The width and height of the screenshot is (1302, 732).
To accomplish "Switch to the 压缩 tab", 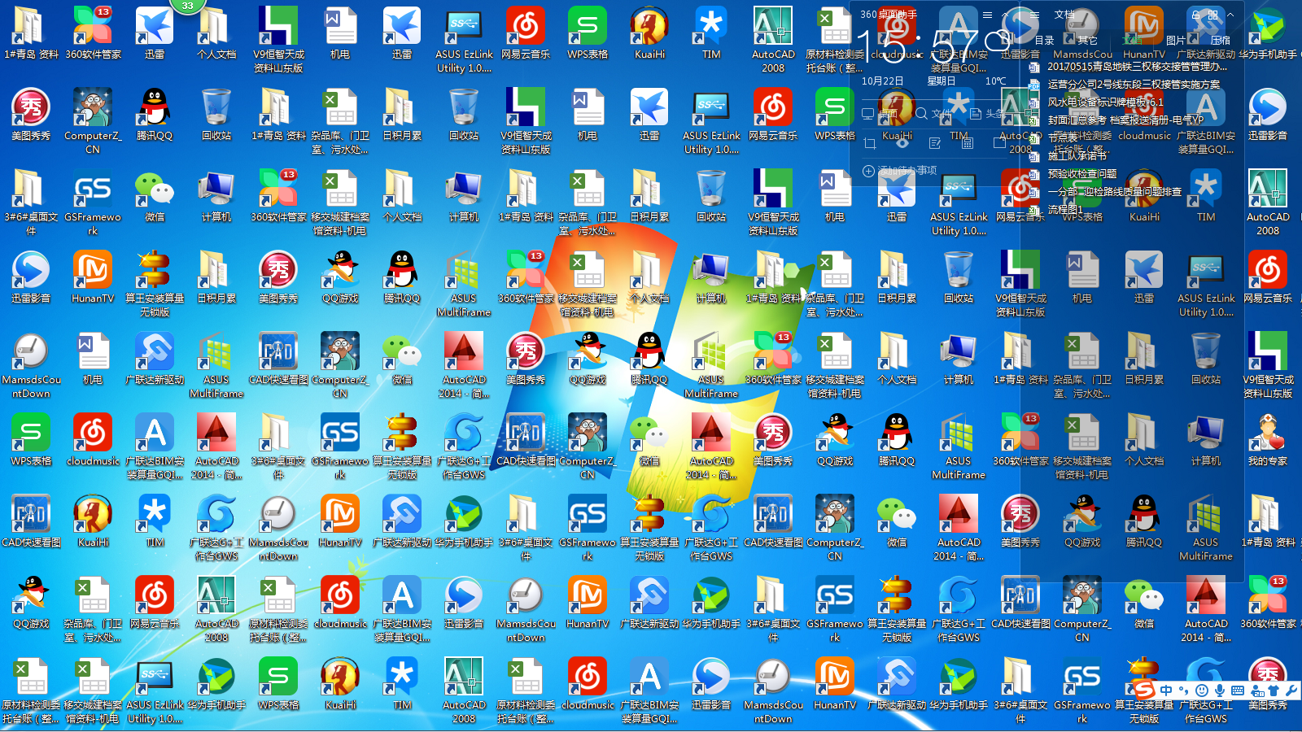I will [x=1220, y=40].
